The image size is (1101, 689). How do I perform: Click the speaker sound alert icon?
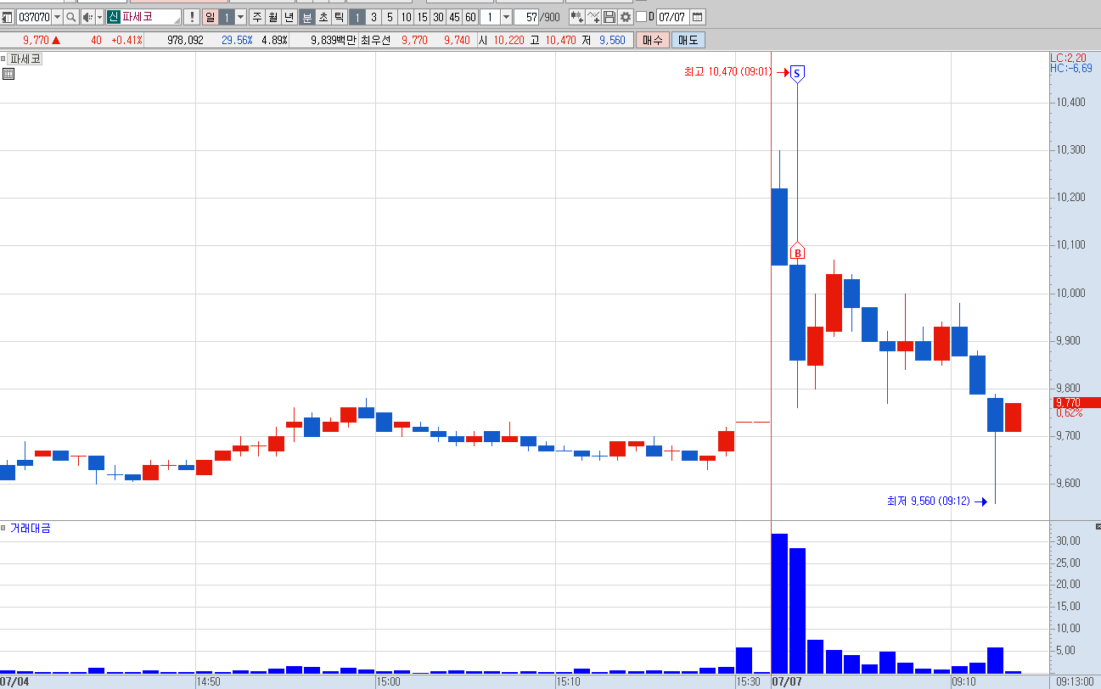(x=87, y=17)
